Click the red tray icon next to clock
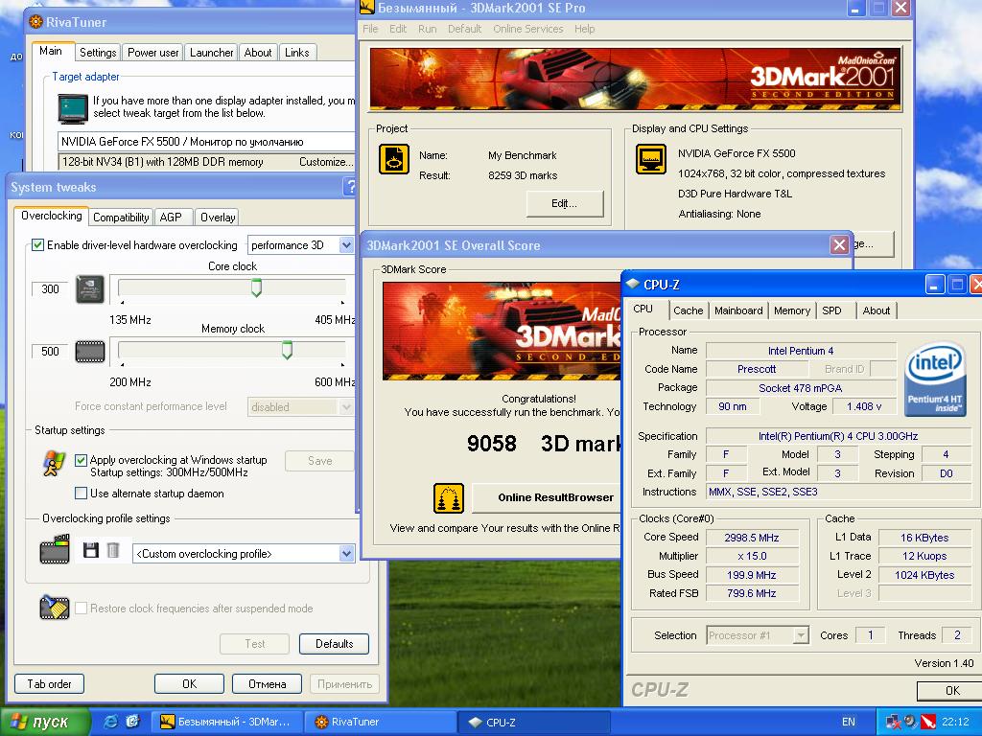The image size is (982, 736). pyautogui.click(x=928, y=722)
